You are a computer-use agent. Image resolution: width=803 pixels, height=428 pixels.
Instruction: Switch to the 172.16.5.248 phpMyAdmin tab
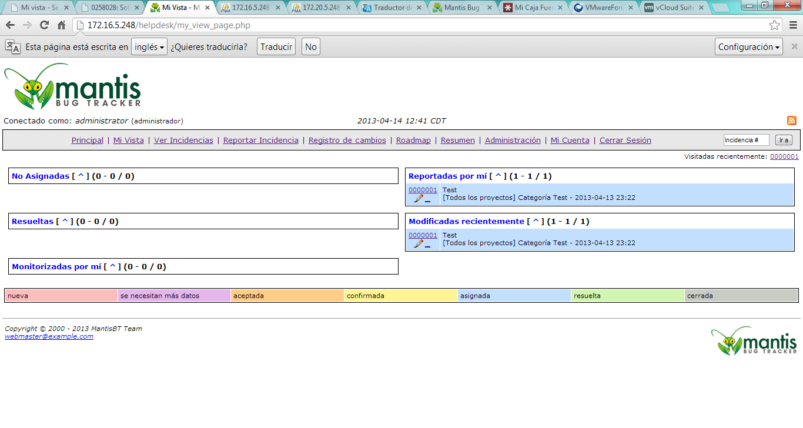250,8
